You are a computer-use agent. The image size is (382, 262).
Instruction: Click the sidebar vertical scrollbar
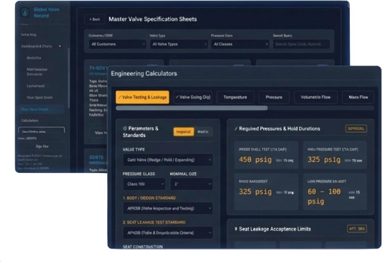tap(69, 78)
